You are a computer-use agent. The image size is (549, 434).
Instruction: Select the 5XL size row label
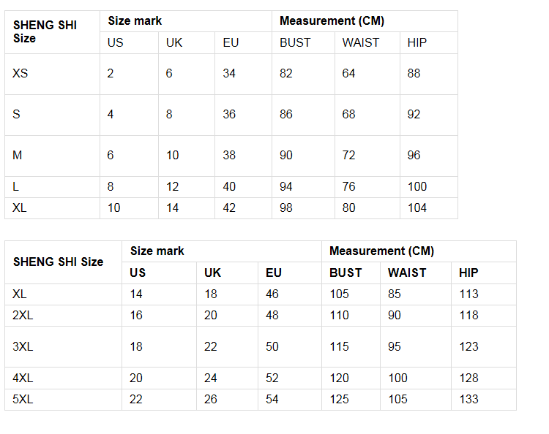click(x=23, y=399)
